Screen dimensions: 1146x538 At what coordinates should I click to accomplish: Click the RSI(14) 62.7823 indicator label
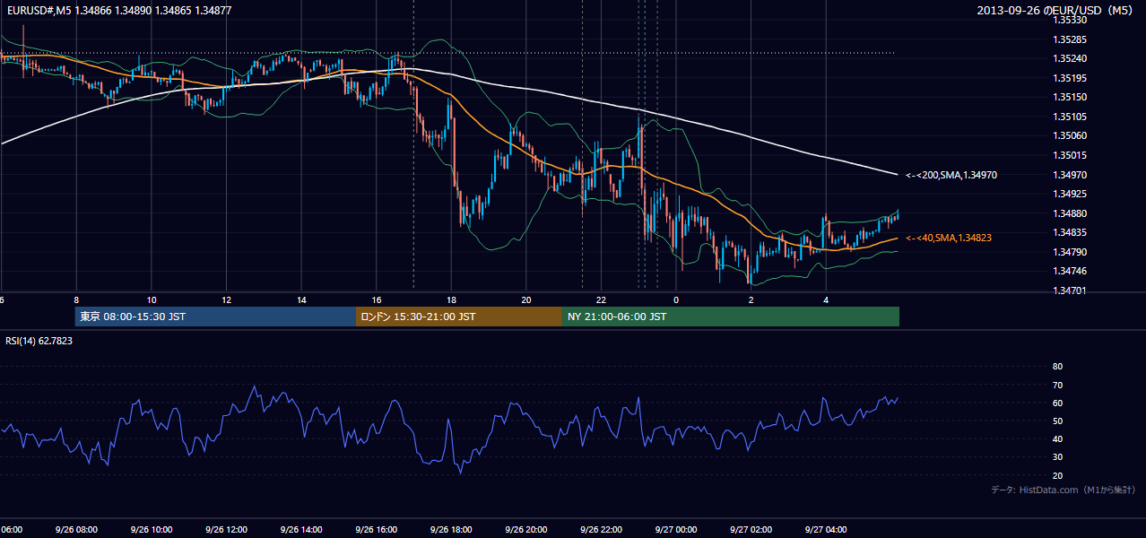click(x=39, y=341)
